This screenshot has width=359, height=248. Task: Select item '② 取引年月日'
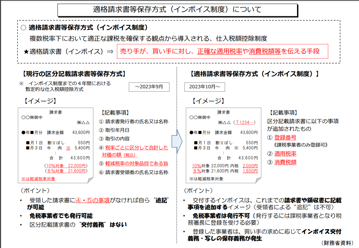click(114, 130)
